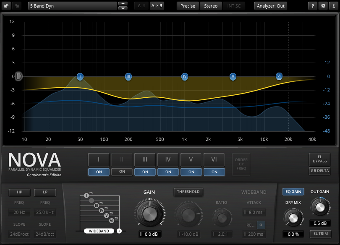Toggle band II ON switch
Screen dimensions: 340x245
click(122, 172)
